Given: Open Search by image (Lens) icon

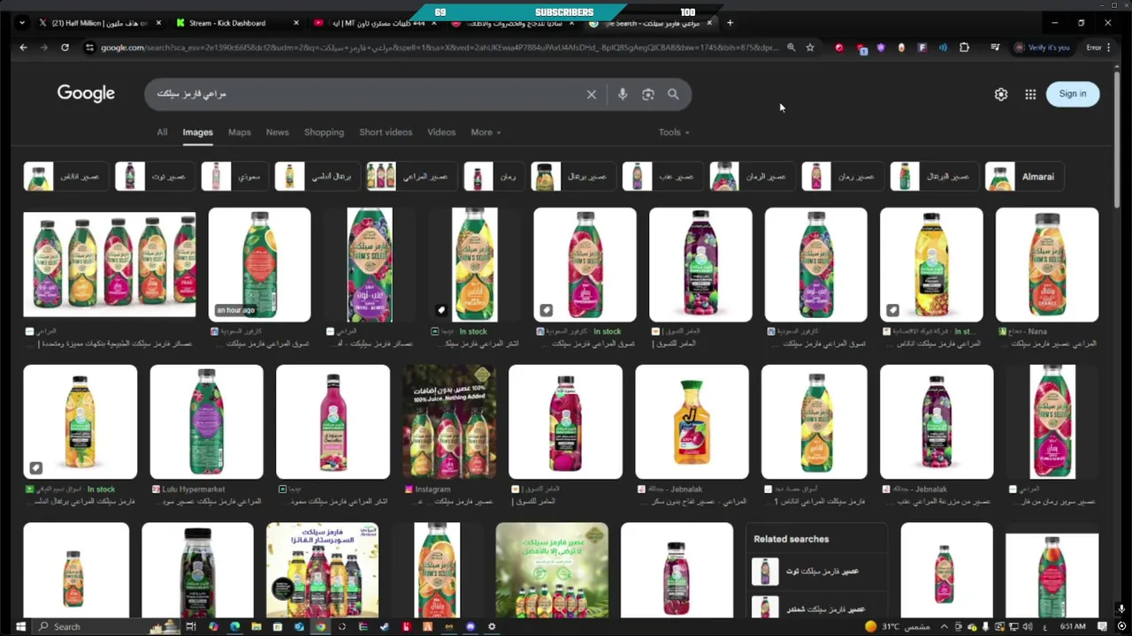Looking at the screenshot, I should click(x=648, y=95).
